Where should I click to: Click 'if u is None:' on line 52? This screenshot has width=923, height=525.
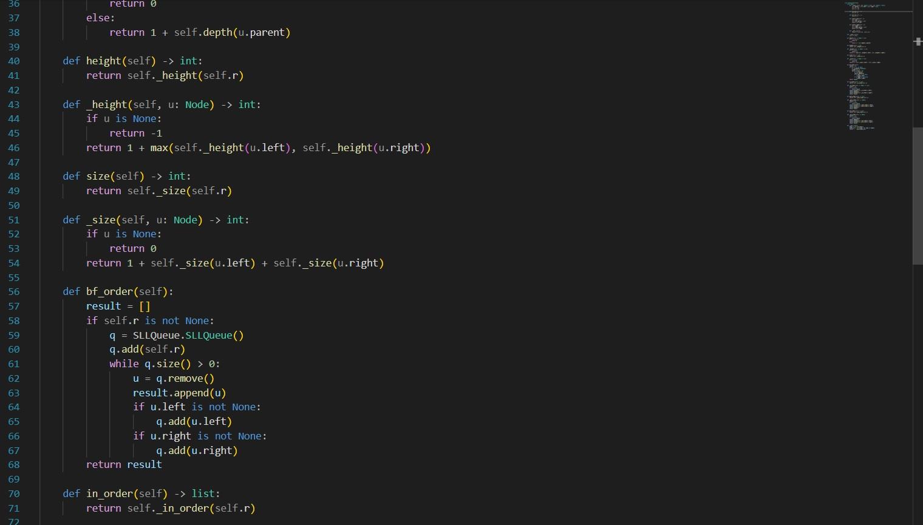coord(124,234)
